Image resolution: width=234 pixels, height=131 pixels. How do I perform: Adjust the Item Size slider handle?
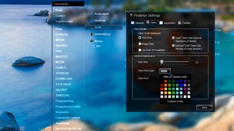point(162,62)
